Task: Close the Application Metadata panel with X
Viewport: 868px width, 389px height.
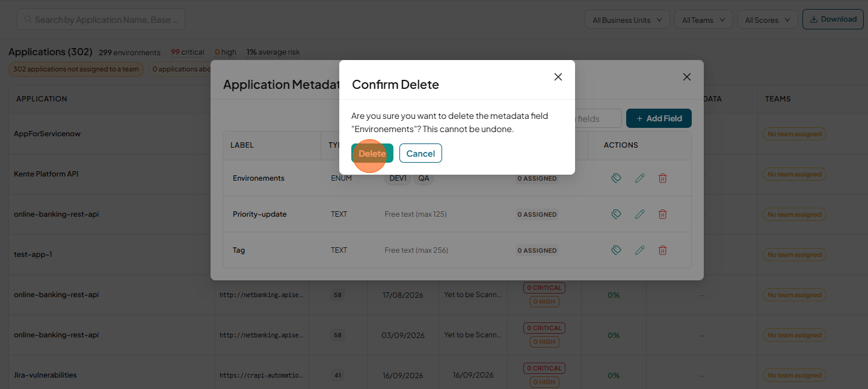Action: coord(687,77)
